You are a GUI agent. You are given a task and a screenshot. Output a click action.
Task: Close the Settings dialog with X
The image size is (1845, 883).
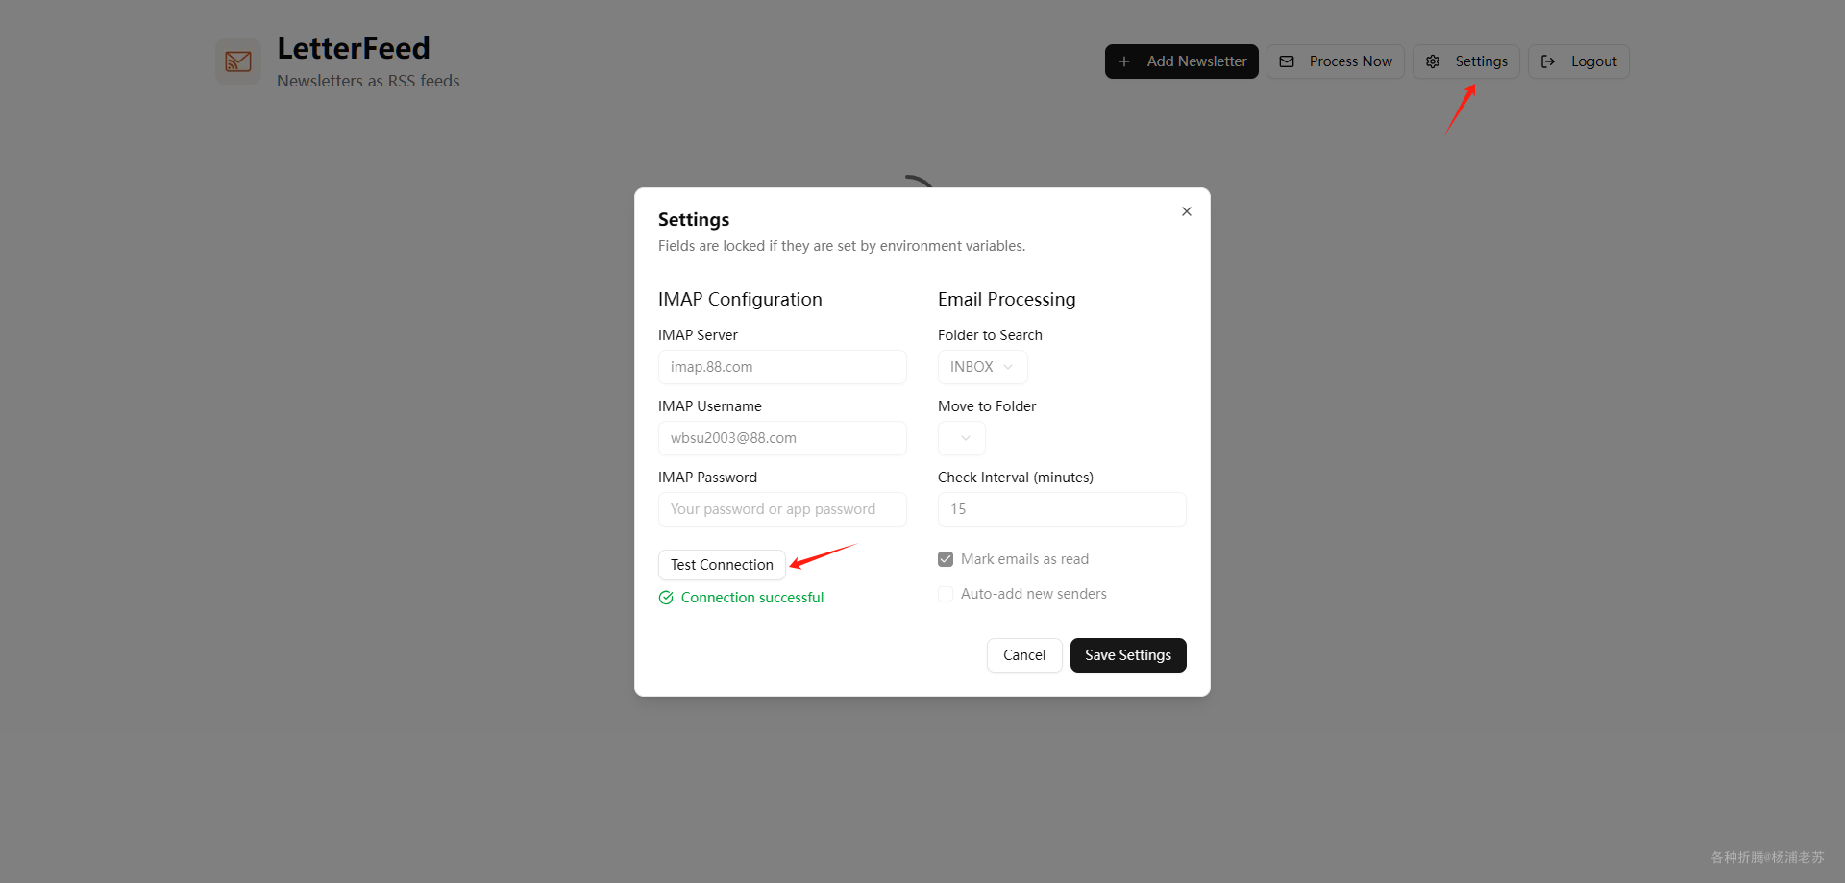tap(1187, 211)
